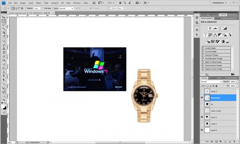
Task: Hide Layer 2 visibility
Action: [202, 117]
